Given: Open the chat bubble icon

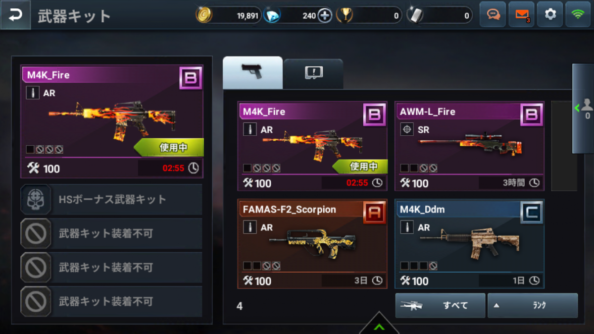Looking at the screenshot, I should coord(493,14).
